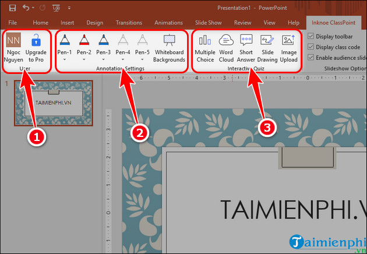Switch to the View tab

[x=269, y=23]
